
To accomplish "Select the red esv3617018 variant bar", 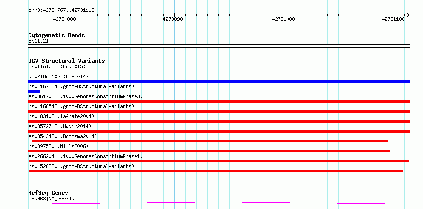I will click(x=219, y=101).
